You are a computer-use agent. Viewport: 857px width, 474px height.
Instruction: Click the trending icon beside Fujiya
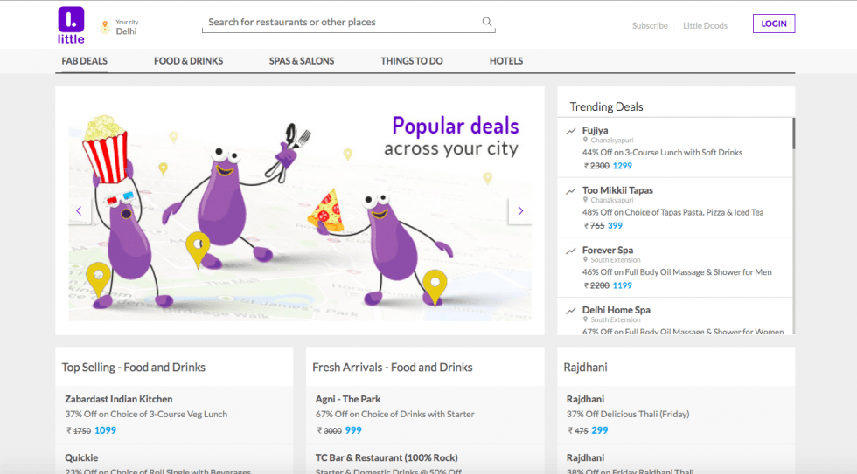pos(571,131)
